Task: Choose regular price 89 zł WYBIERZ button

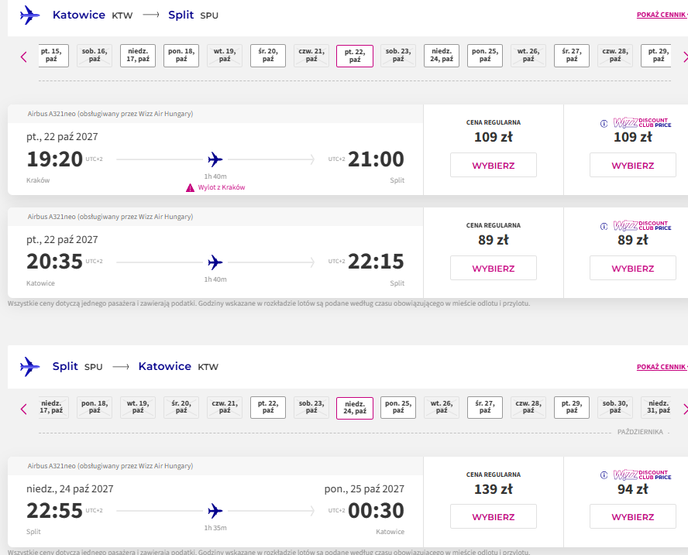Action: click(x=494, y=268)
